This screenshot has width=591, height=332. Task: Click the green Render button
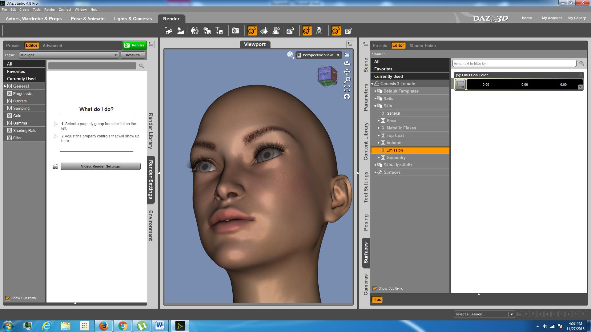point(134,45)
